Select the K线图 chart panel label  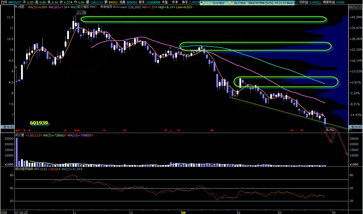(20, 7)
